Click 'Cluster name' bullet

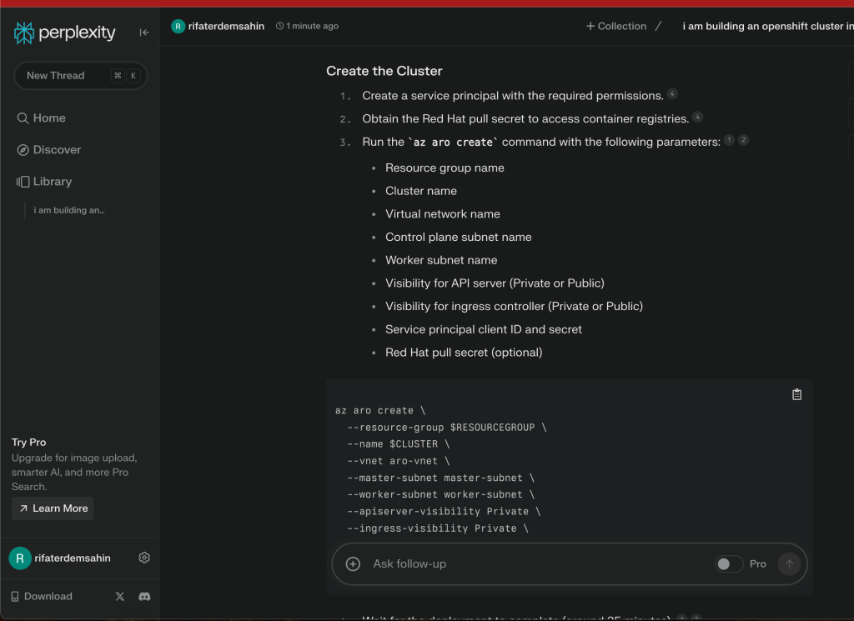(421, 191)
